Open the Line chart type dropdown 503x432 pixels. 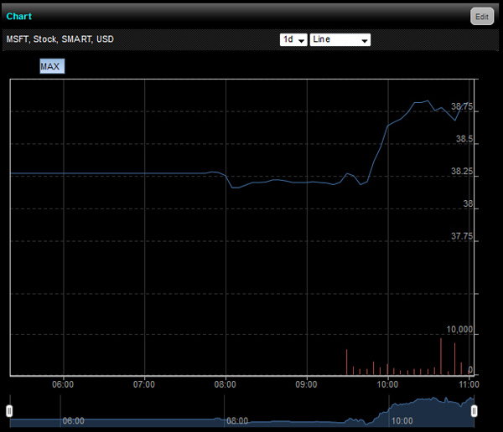(340, 39)
